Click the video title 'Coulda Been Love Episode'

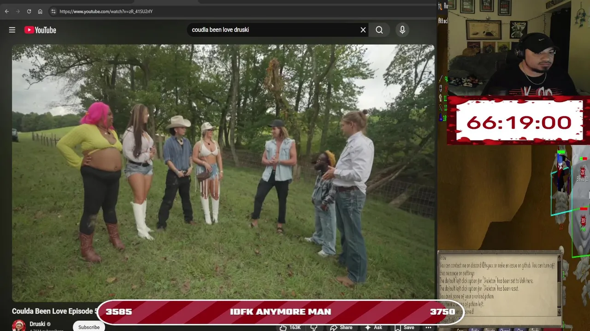[x=54, y=311]
